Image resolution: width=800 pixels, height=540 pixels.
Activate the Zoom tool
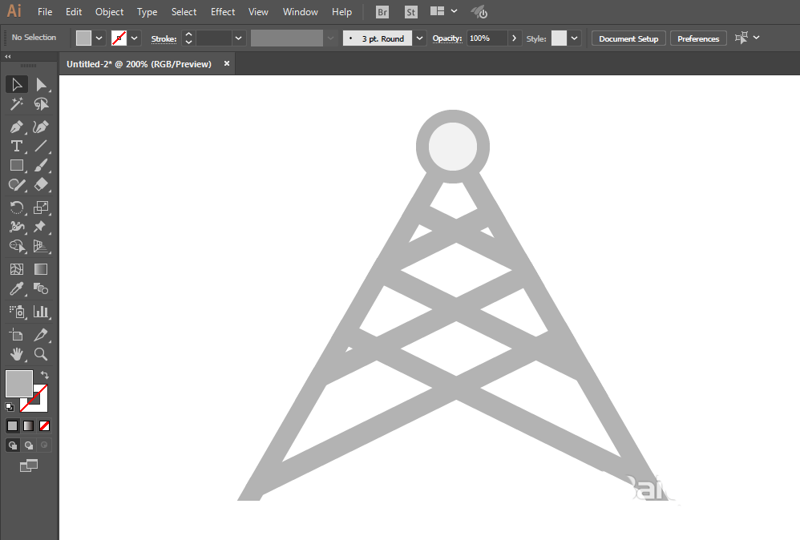point(41,353)
